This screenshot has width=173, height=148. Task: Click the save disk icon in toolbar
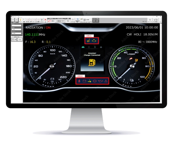[x=16, y=20]
